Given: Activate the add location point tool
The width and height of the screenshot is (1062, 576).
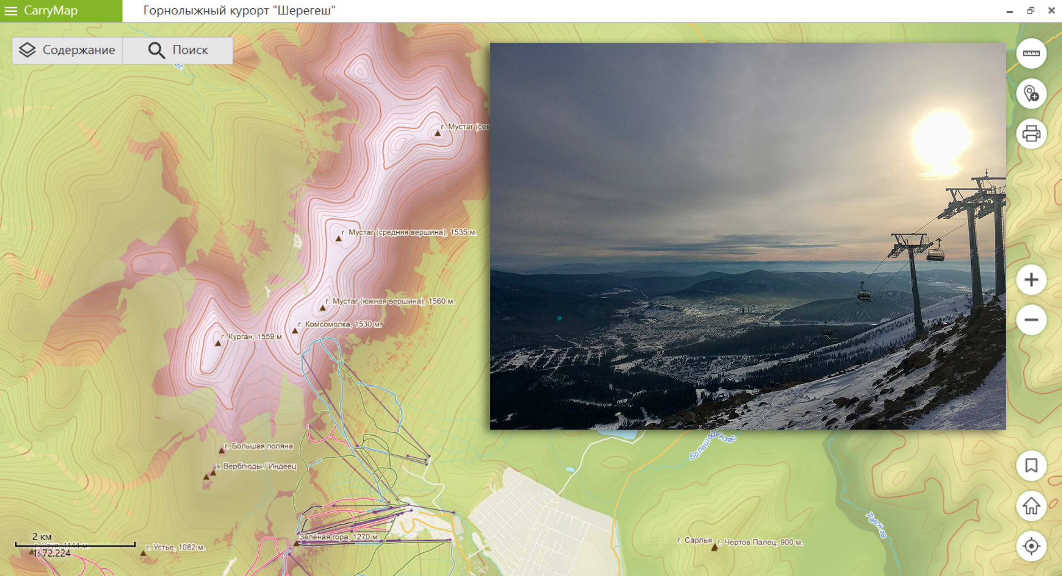Looking at the screenshot, I should (x=1031, y=94).
